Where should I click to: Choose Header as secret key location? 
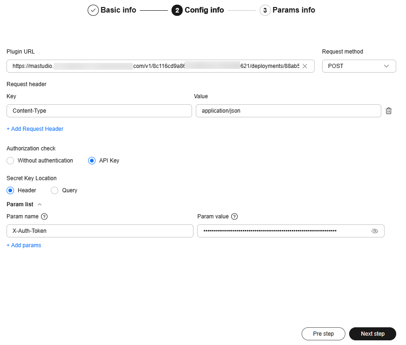pos(11,190)
